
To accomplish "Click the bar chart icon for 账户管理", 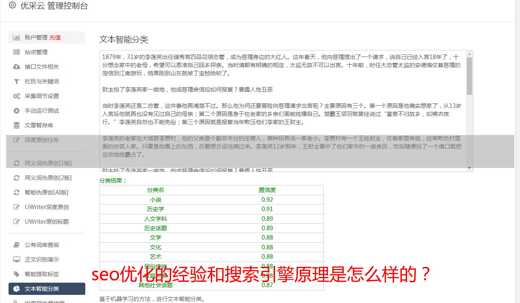I will coord(17,37).
